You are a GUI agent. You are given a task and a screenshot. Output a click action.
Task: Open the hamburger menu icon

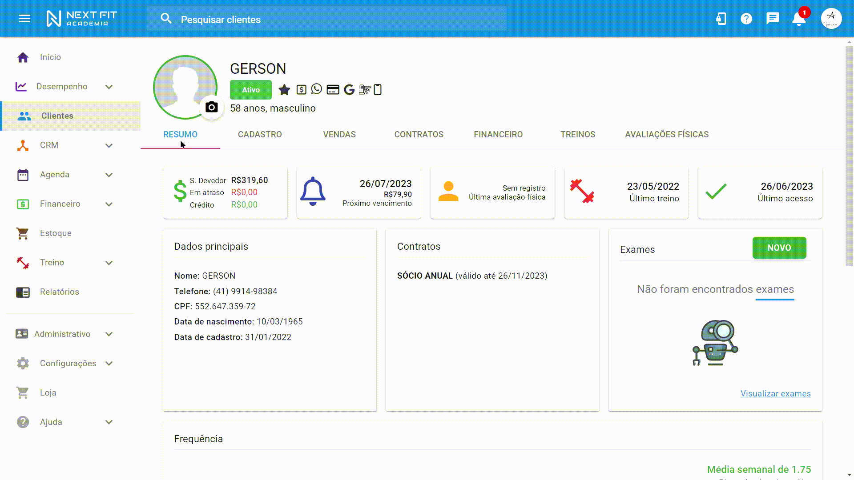click(x=24, y=19)
